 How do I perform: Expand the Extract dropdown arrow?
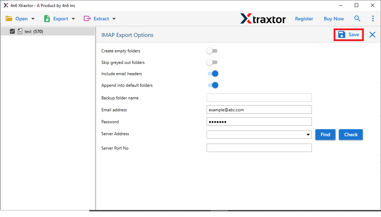tap(114, 19)
